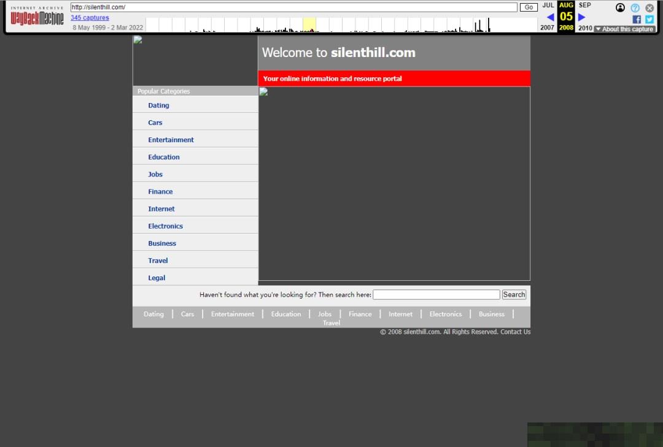Open the Jobs category in sidebar
Viewport: 663px width, 447px height.
155,175
